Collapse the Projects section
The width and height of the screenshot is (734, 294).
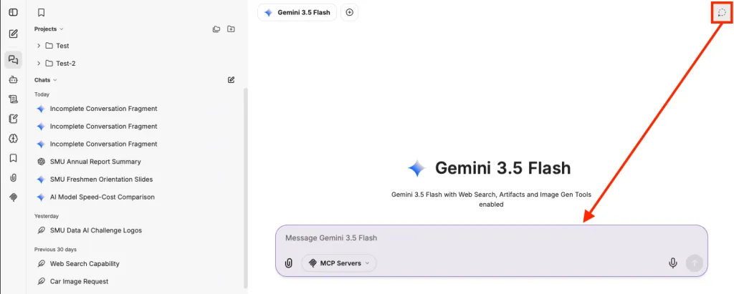tap(49, 29)
